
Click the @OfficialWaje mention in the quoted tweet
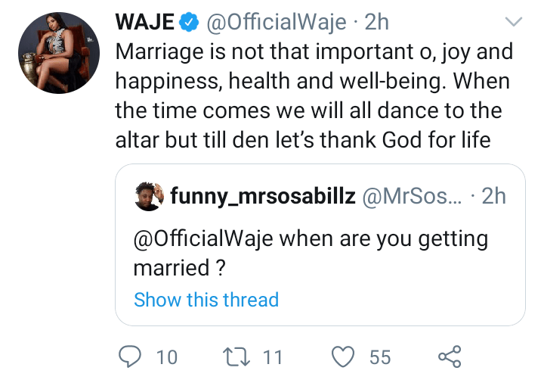click(203, 240)
